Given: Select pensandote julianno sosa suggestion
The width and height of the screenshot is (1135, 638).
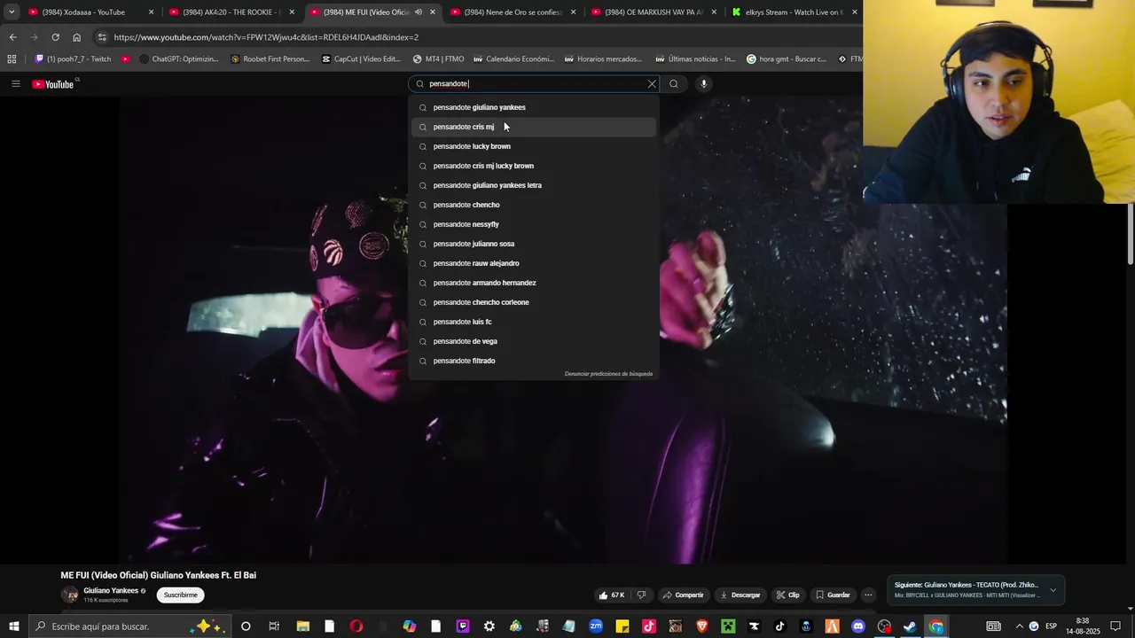Looking at the screenshot, I should [x=534, y=244].
